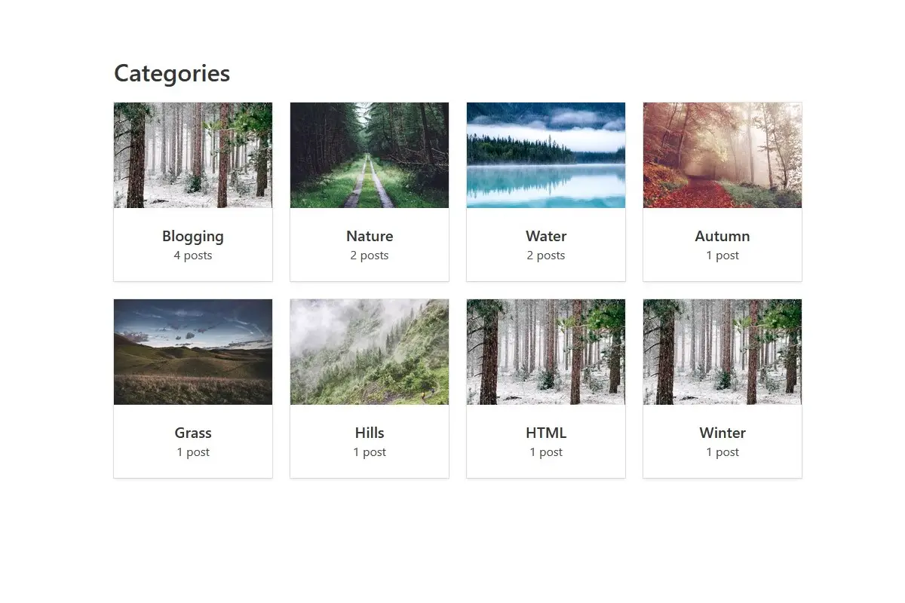905x603 pixels.
Task: Click the '4 posts' count under Blogging
Action: tap(193, 256)
